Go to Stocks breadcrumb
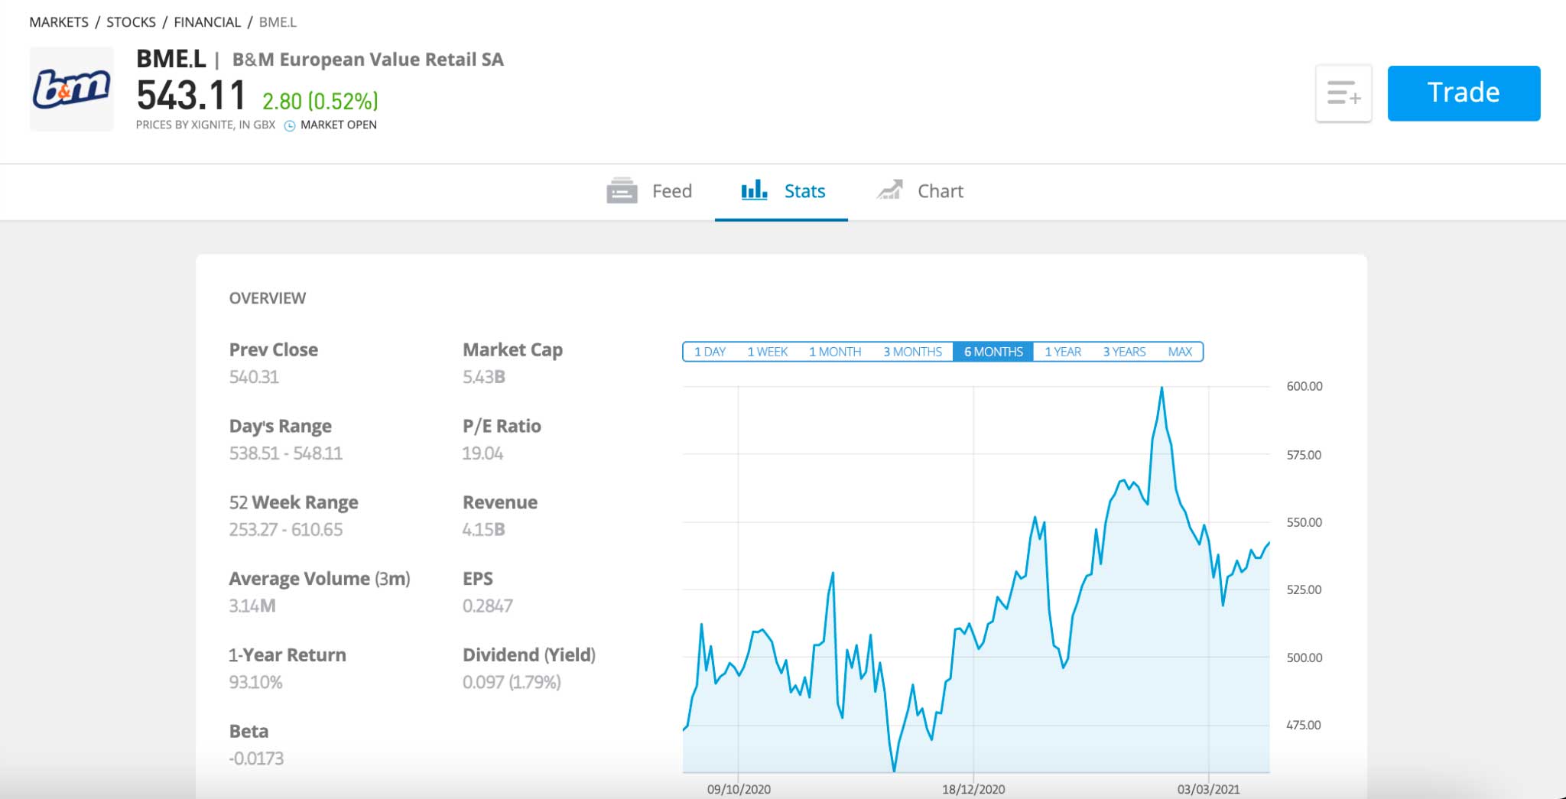 point(131,22)
